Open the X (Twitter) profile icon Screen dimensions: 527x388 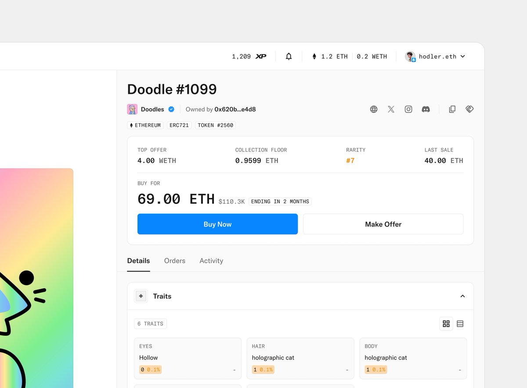tap(391, 109)
